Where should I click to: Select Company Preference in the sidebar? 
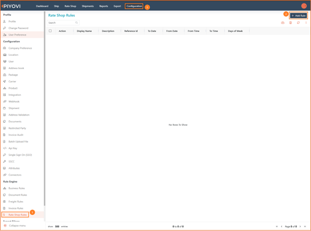(x=20, y=48)
